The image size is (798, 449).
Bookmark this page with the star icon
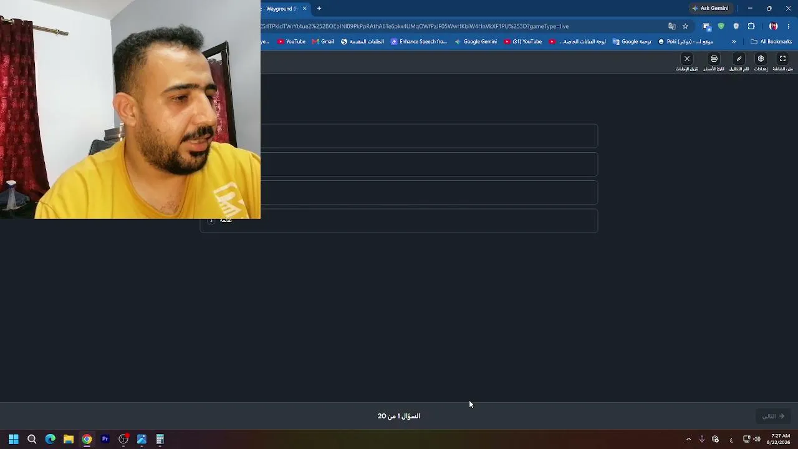685,26
